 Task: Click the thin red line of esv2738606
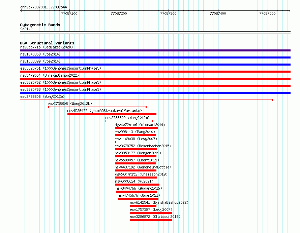(146, 100)
